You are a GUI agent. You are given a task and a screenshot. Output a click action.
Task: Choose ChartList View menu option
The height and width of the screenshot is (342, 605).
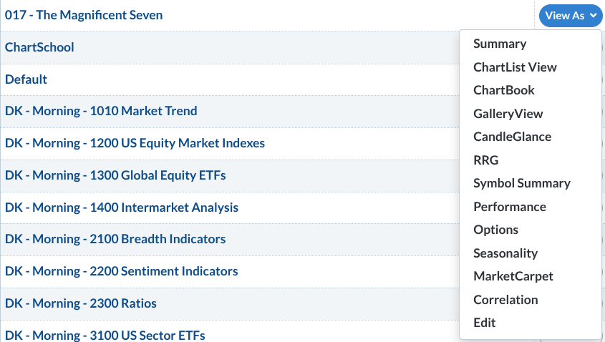pyautogui.click(x=515, y=67)
